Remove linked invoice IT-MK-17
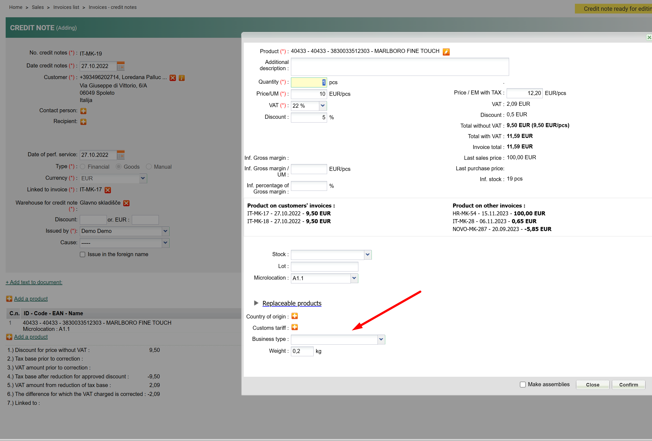The height and width of the screenshot is (441, 652). tap(108, 190)
